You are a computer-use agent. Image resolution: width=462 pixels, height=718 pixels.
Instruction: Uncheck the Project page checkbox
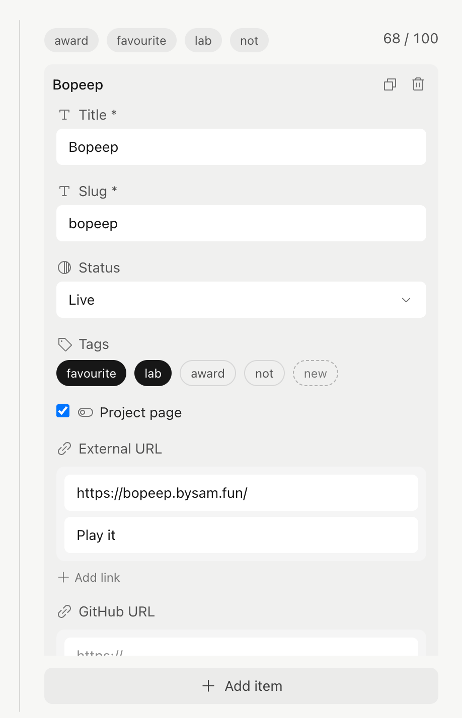point(63,411)
